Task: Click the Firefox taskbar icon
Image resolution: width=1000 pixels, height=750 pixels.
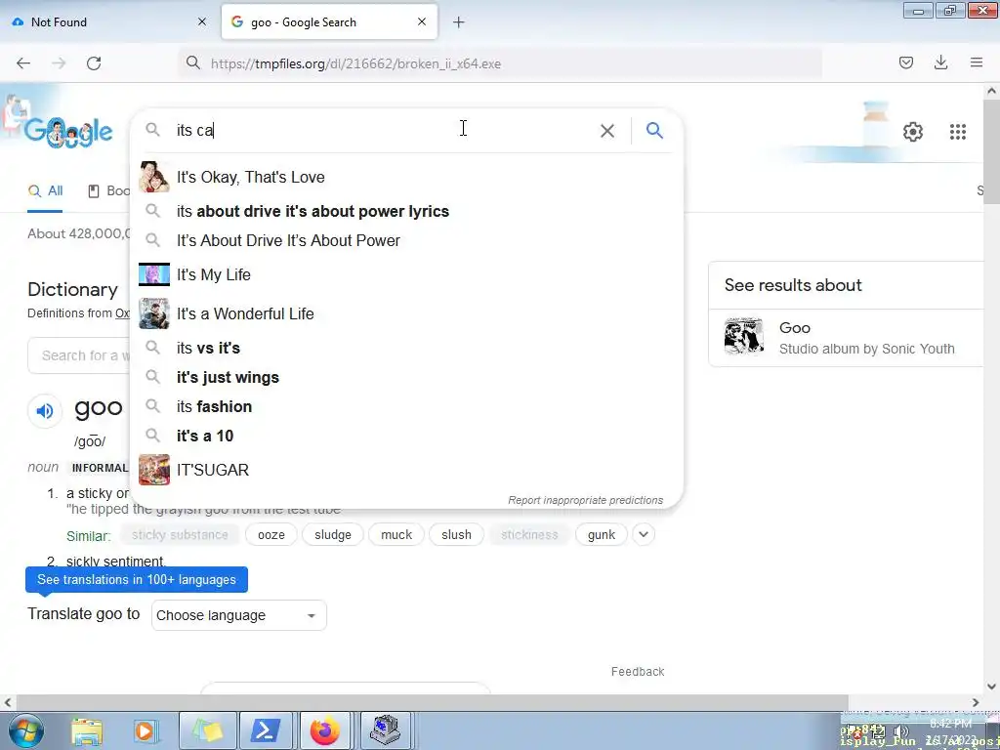Action: (325, 730)
